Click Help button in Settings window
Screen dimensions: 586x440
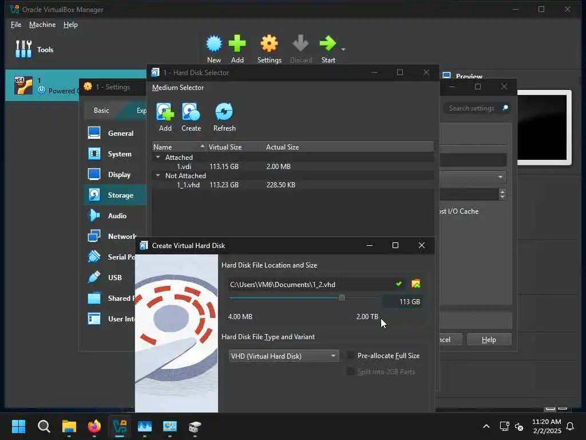point(489,339)
